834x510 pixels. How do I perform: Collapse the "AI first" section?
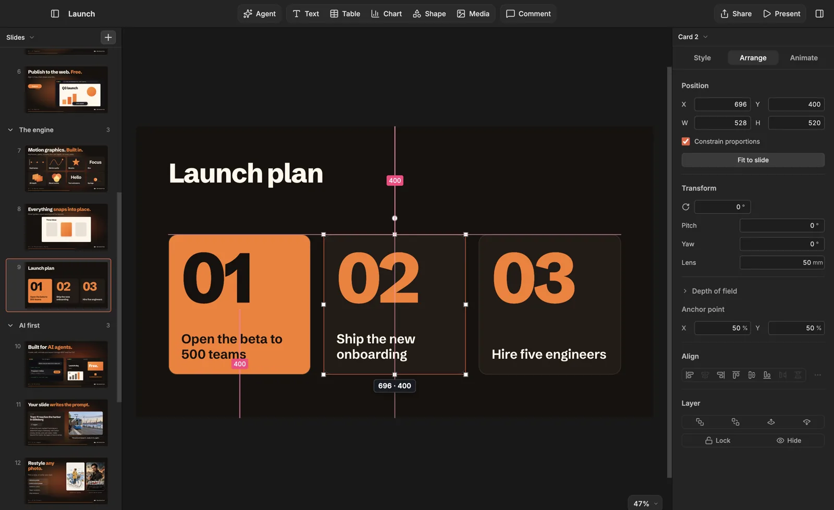10,325
